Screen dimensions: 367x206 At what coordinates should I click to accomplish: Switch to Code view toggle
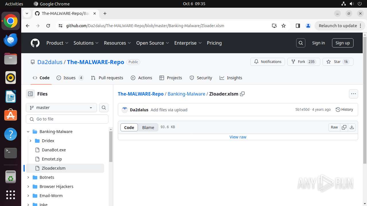coord(129,127)
